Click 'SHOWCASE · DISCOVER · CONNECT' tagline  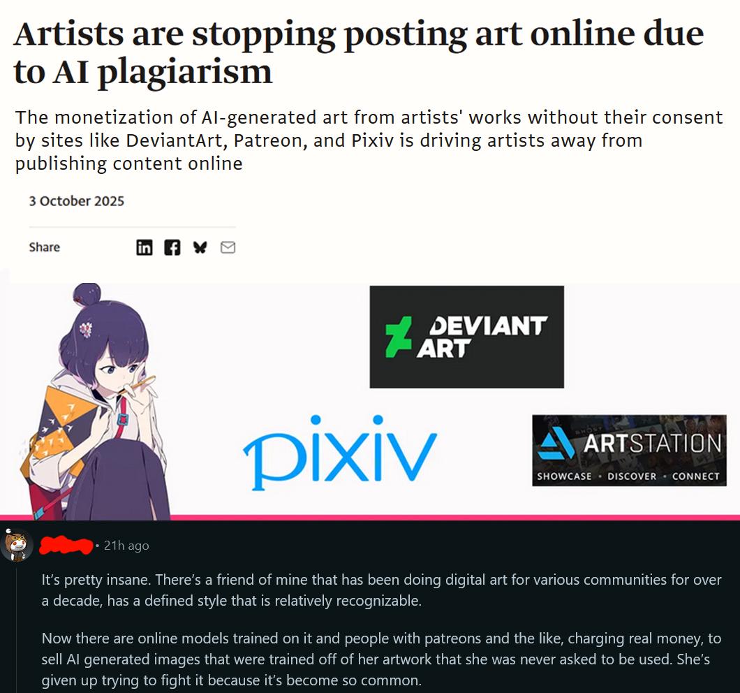pos(628,476)
